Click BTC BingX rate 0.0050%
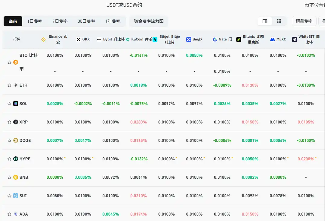This screenshot has height=221, width=325. 194,56
